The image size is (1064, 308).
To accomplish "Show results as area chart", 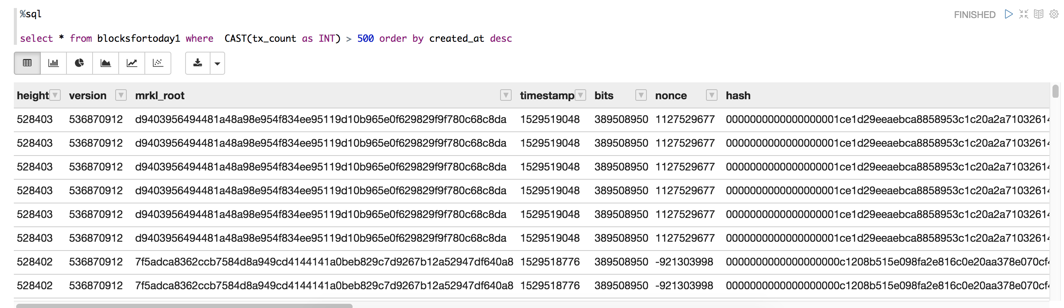I will [x=106, y=63].
